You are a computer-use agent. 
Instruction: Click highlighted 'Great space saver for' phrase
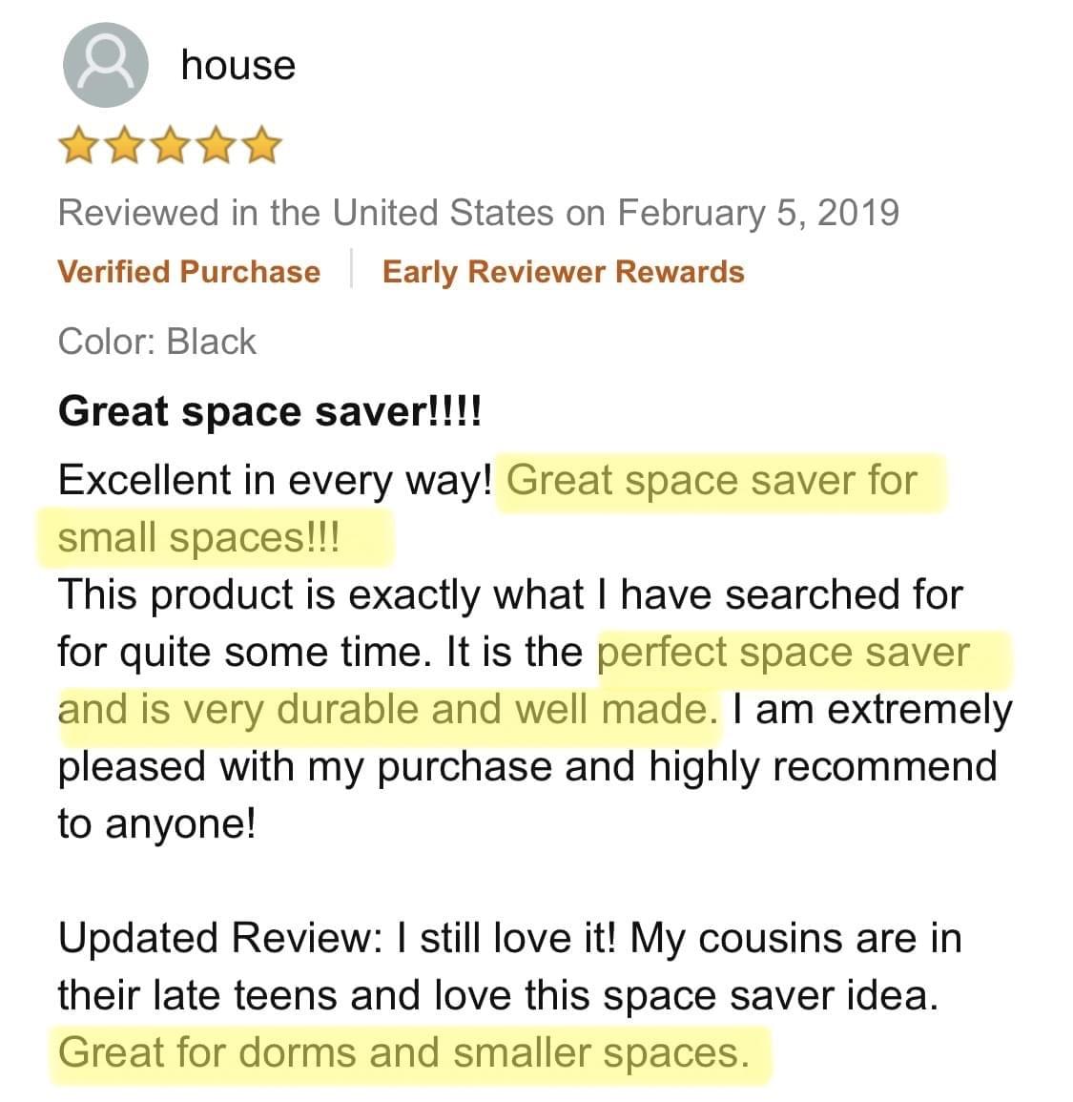(712, 480)
